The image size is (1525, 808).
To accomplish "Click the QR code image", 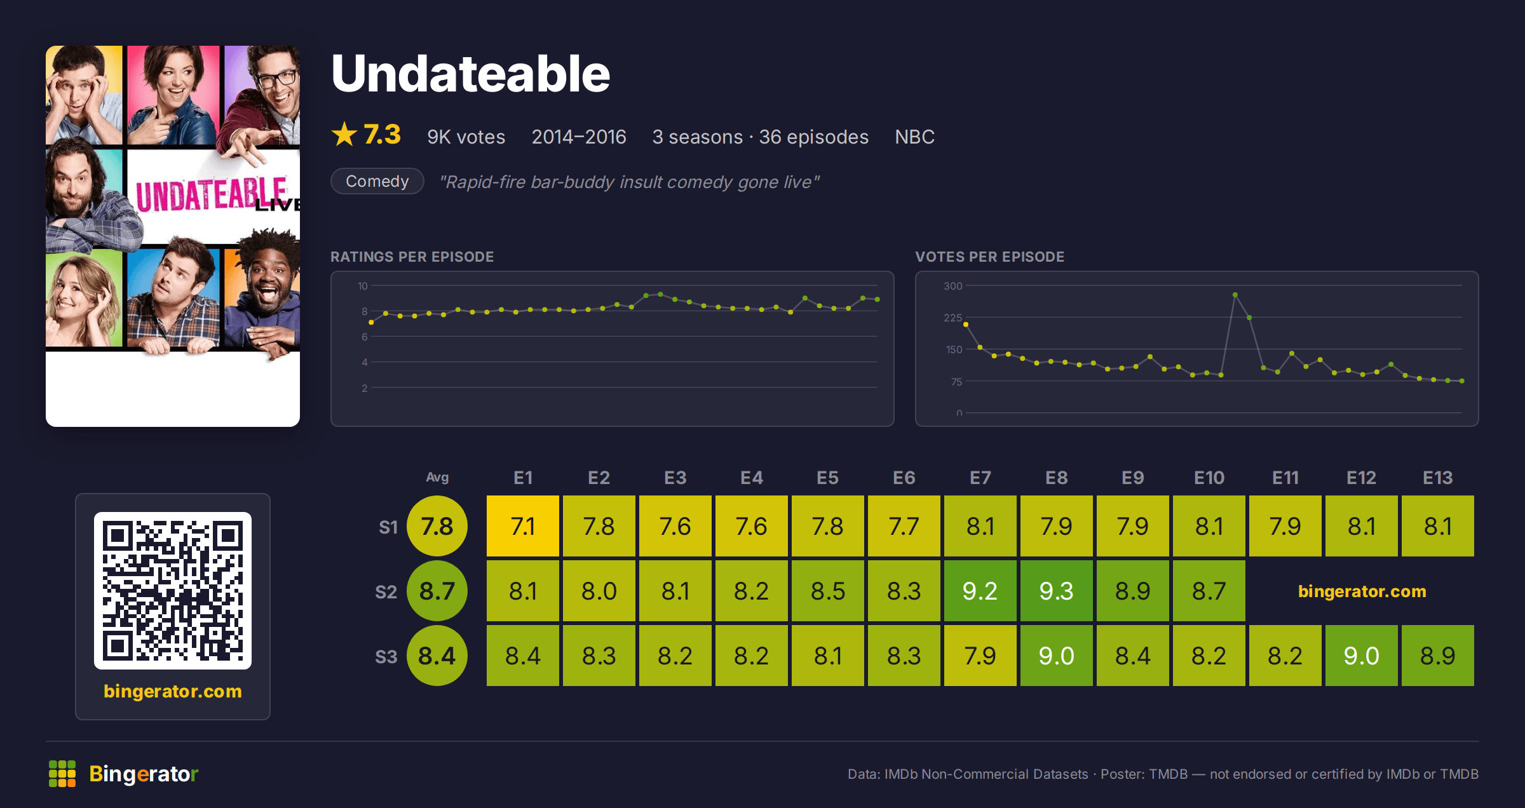I will click(173, 591).
